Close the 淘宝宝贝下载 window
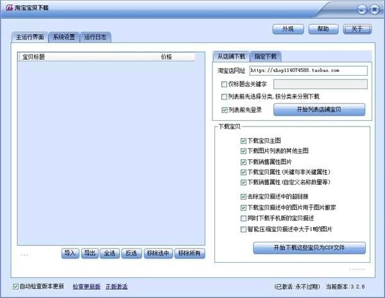The image size is (385, 298). point(375,10)
